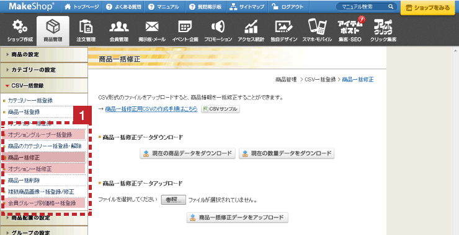
Task: Open カテゴリー一括登録 sidebar link
Action: coord(30,100)
